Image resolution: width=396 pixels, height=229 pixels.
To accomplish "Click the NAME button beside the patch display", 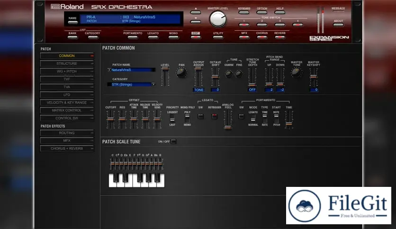I will (x=72, y=22).
